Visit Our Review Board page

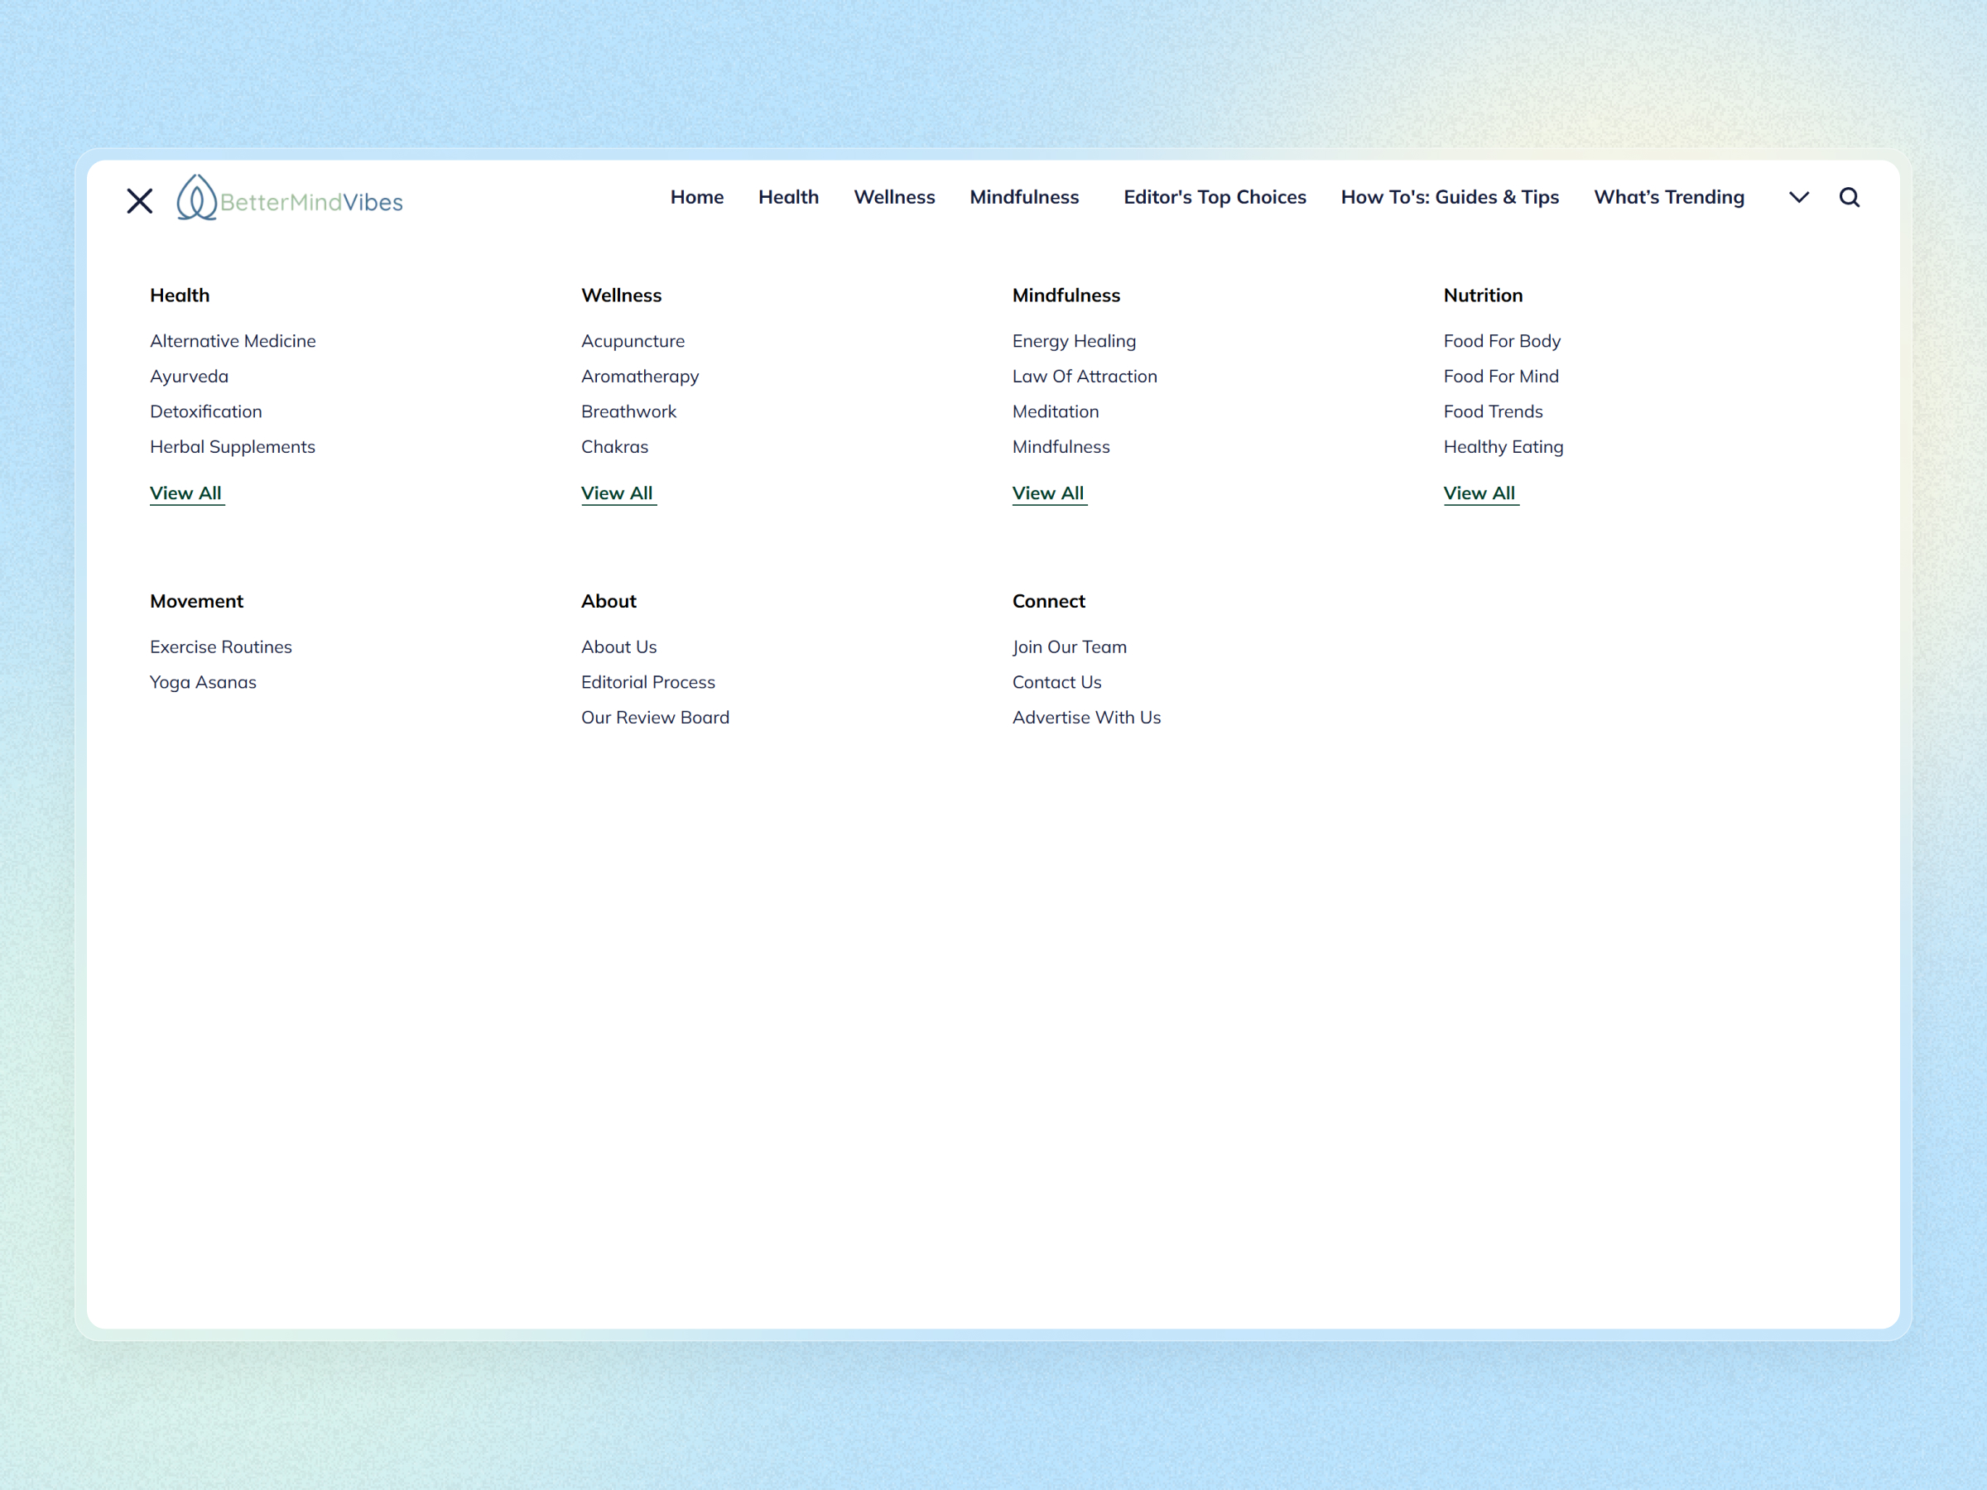(x=655, y=717)
